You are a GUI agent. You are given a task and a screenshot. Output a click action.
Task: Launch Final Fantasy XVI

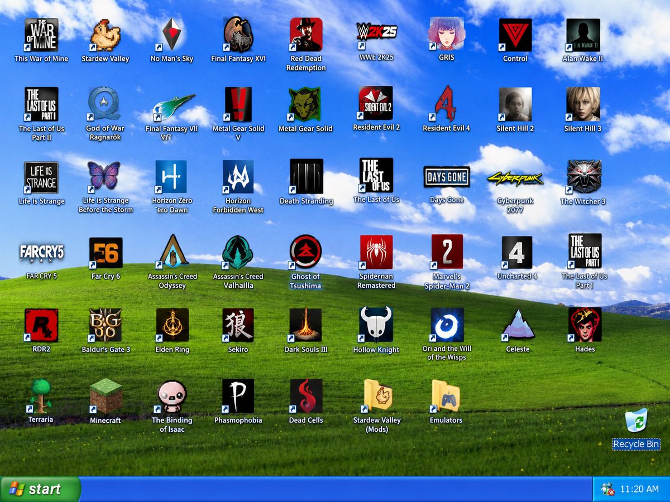point(238,35)
